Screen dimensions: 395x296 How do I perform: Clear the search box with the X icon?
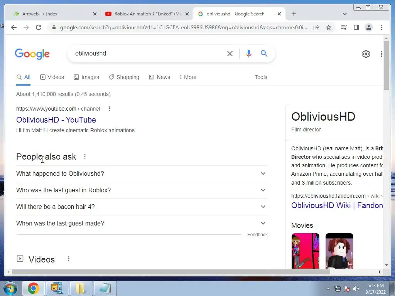click(230, 53)
